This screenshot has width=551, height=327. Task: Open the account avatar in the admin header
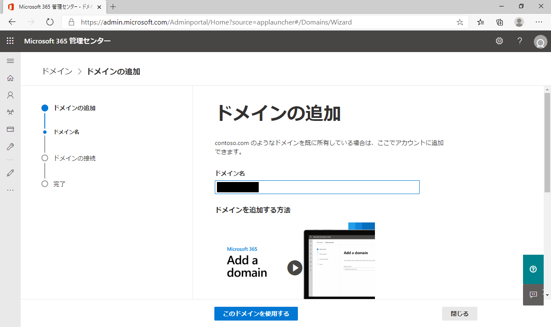tap(540, 42)
